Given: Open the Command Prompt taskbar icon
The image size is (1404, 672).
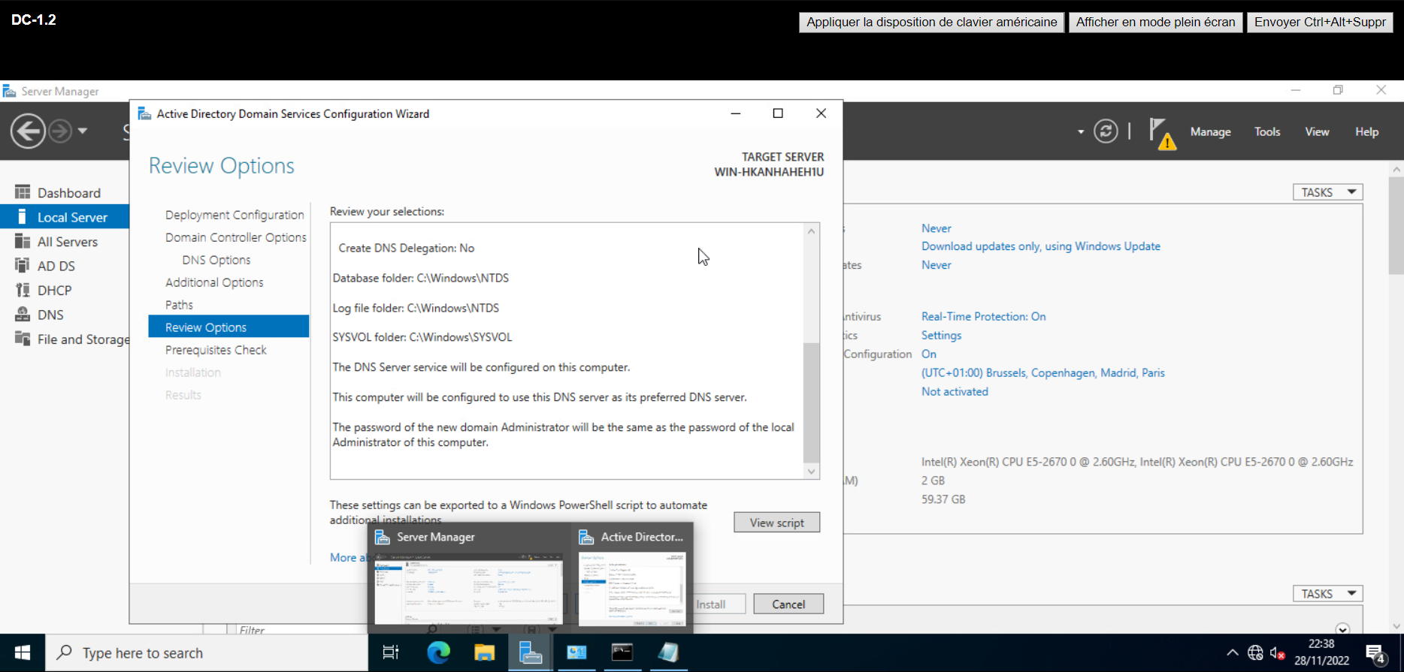Looking at the screenshot, I should [x=622, y=652].
